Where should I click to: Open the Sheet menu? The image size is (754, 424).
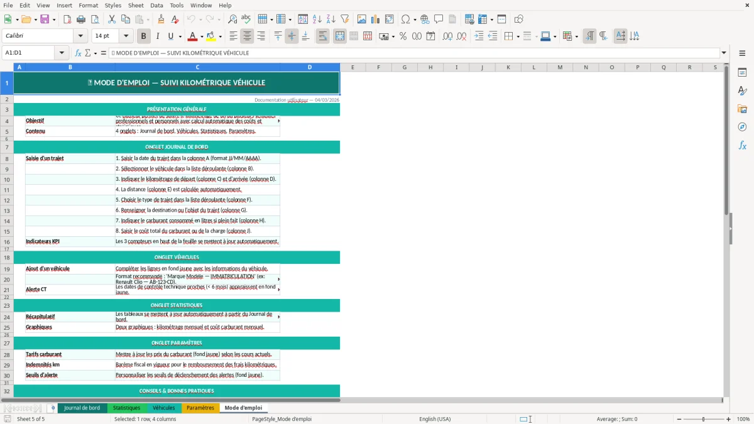click(136, 5)
